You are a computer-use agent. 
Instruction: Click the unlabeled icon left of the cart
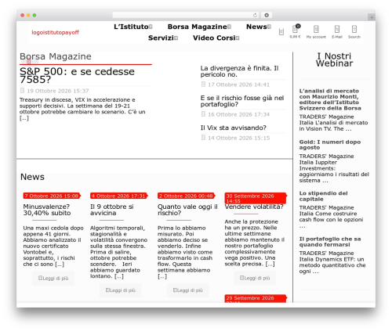pyautogui.click(x=281, y=32)
